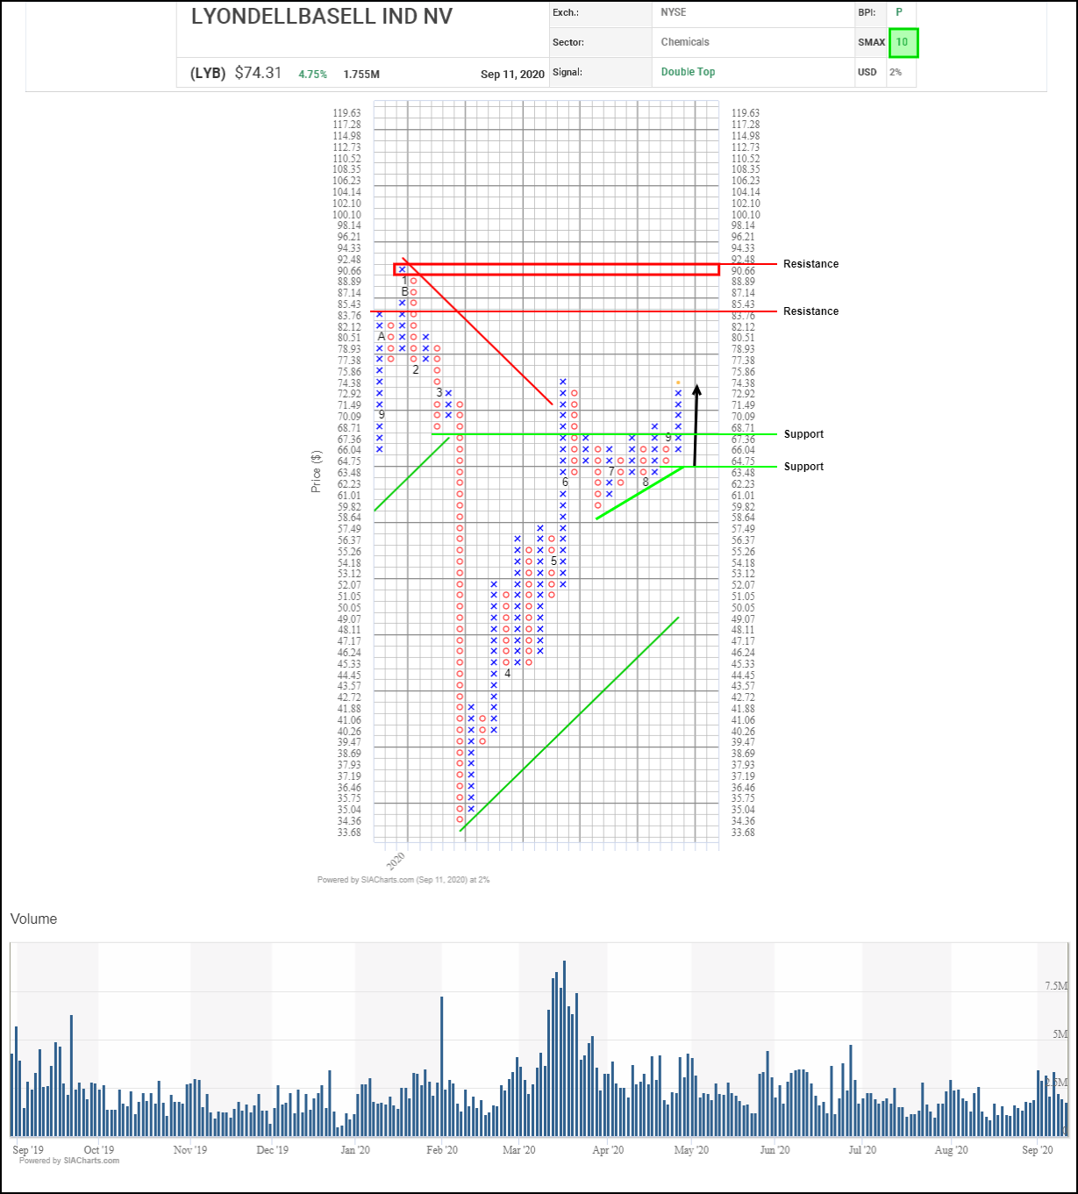The height and width of the screenshot is (1194, 1078).
Task: Click the 2020 year marker on chart axis
Action: (x=396, y=858)
